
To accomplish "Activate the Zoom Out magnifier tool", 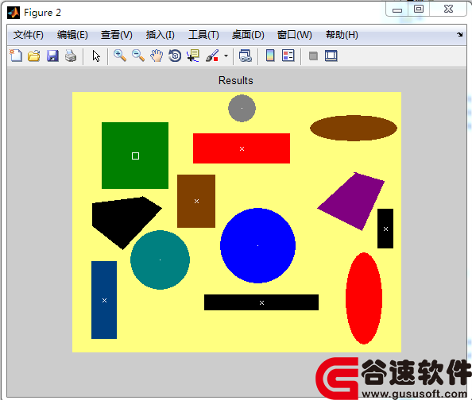I will pyautogui.click(x=138, y=56).
